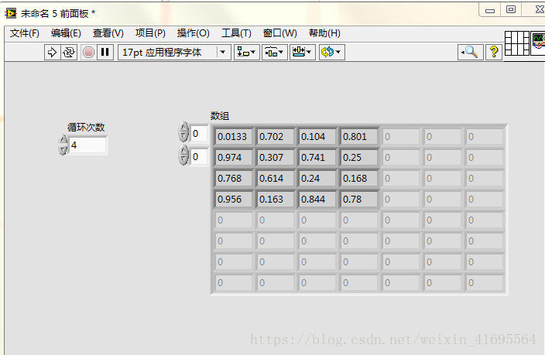The height and width of the screenshot is (355, 545).
Task: Open the Distribute Objects dropdown
Action: point(274,53)
